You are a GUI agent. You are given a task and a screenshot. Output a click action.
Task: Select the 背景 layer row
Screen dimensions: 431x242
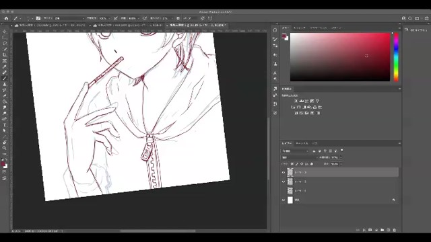[x=340, y=200]
